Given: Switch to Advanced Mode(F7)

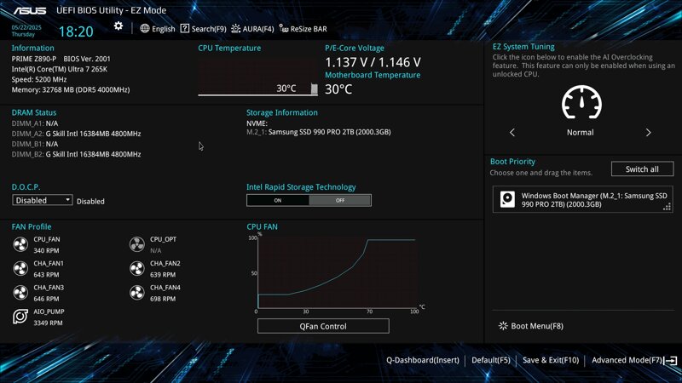Looking at the screenshot, I should click(x=627, y=360).
